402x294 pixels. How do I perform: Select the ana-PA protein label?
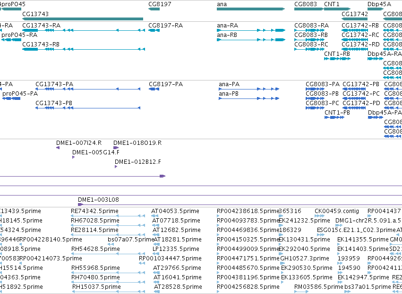coord(229,84)
